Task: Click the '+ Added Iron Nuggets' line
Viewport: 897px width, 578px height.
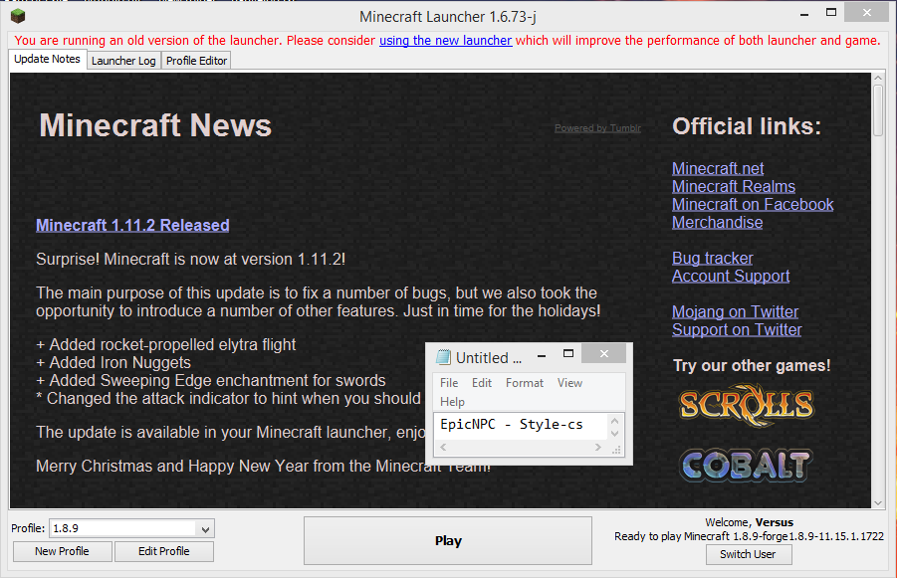Action: 113,362
